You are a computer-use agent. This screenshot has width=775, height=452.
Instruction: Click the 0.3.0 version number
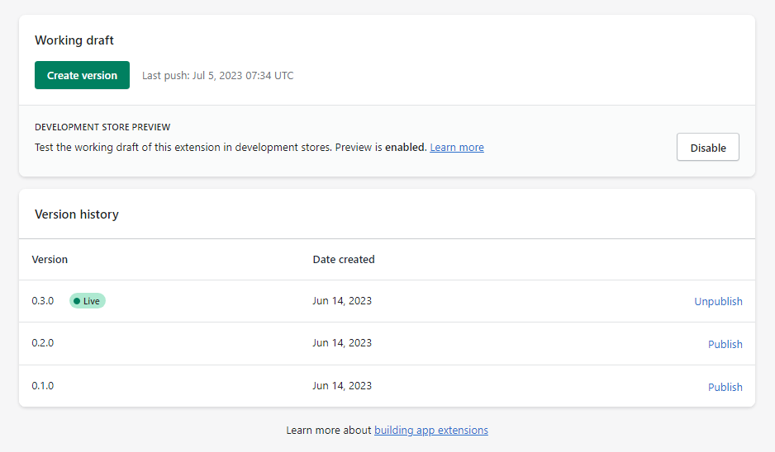[x=43, y=301]
